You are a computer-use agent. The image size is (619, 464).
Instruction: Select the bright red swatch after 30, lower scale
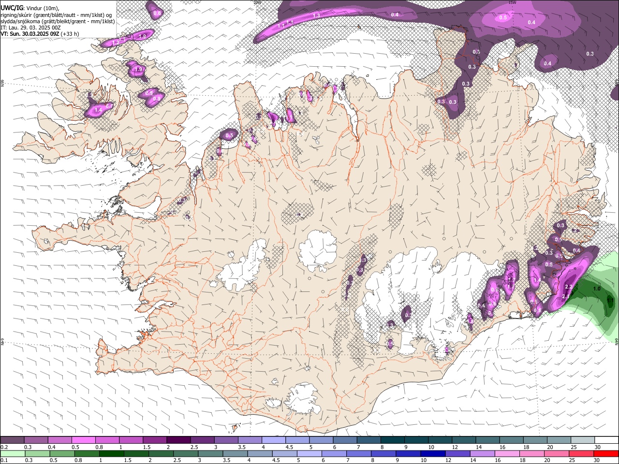tap(605, 453)
